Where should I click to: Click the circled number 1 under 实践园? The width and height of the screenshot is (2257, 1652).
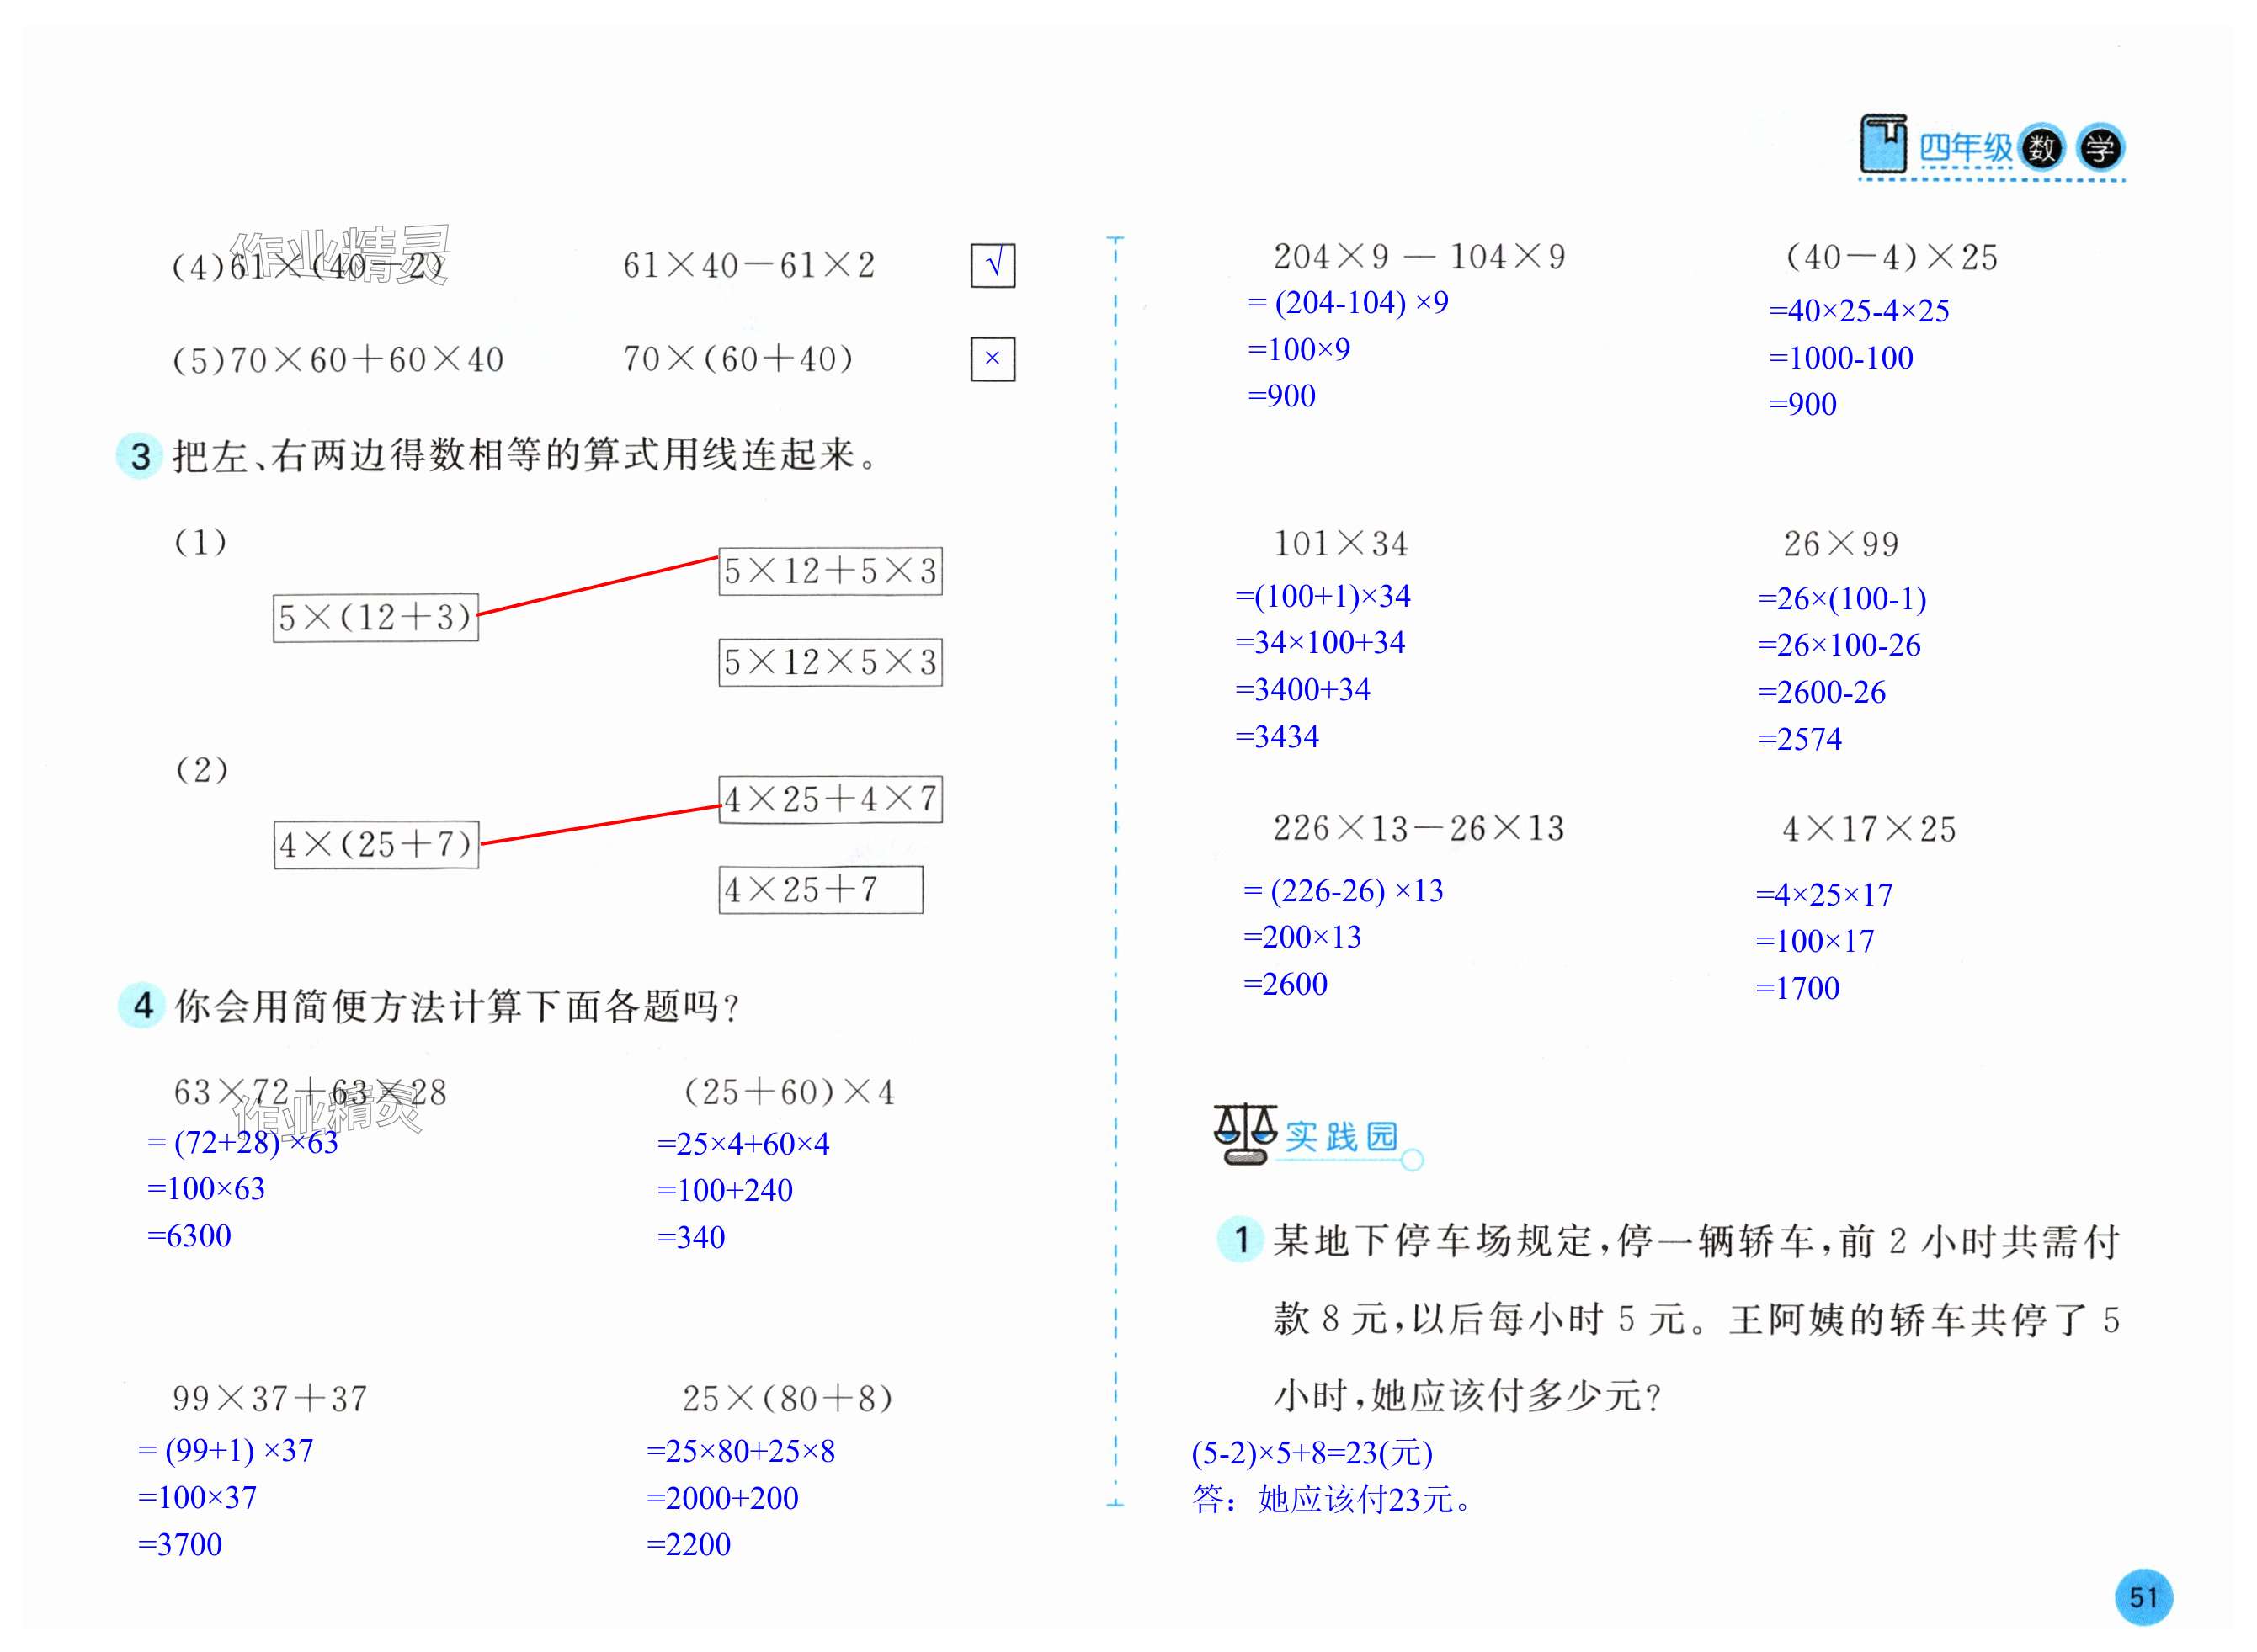click(x=1241, y=1240)
